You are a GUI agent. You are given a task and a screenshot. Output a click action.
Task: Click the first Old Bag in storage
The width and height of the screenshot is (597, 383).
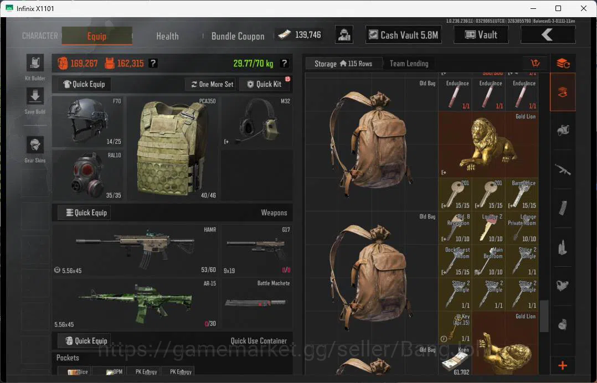tap(372, 144)
